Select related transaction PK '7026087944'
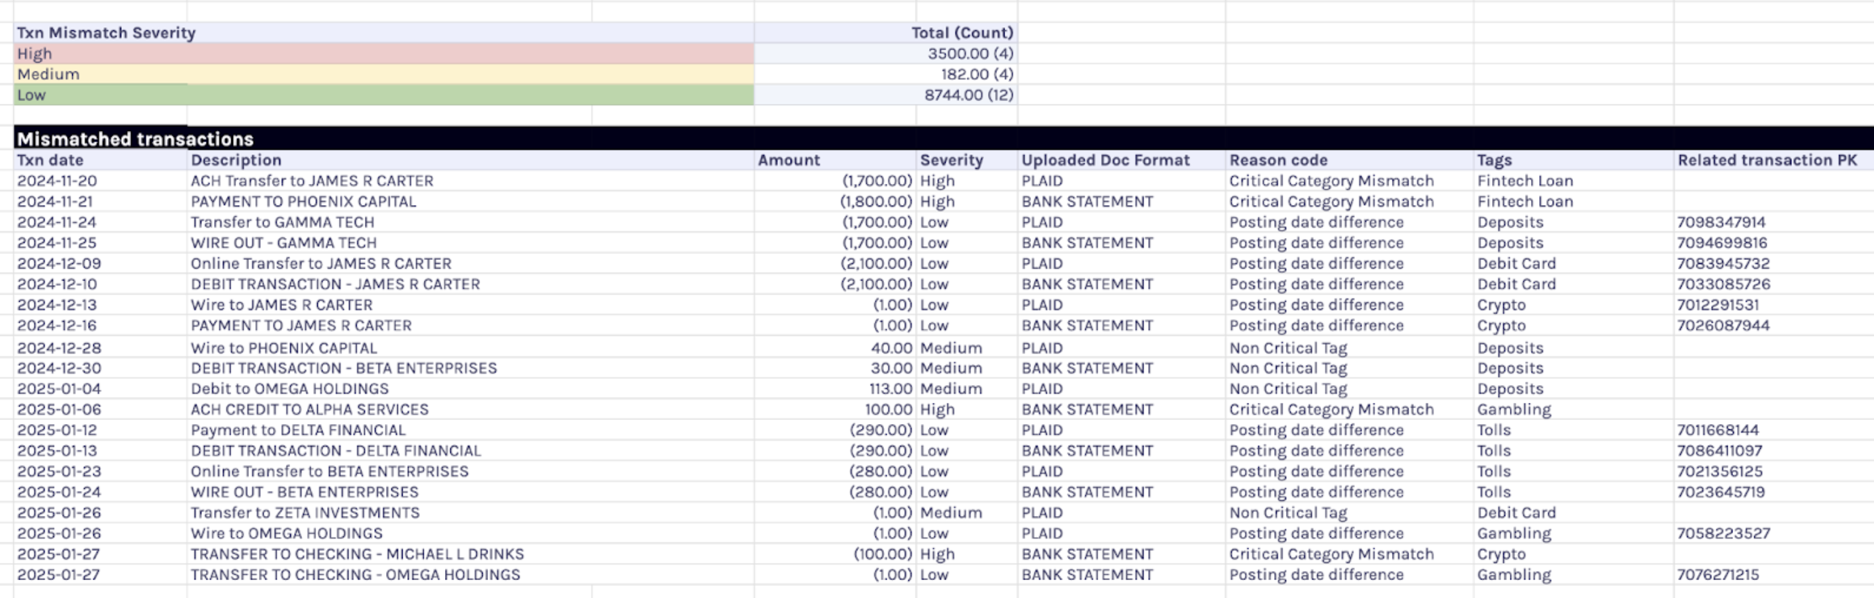This screenshot has width=1874, height=598. [x=1773, y=325]
